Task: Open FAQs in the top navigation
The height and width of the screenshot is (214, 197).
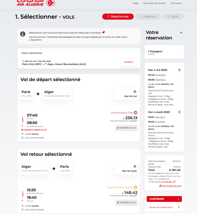Action: tap(135, 3)
